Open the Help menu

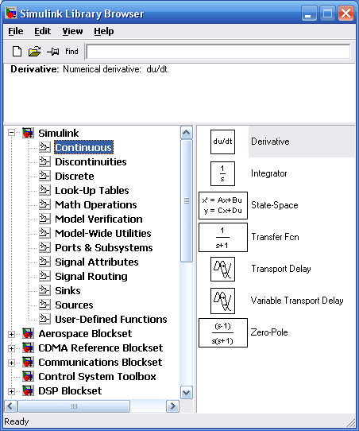(104, 31)
